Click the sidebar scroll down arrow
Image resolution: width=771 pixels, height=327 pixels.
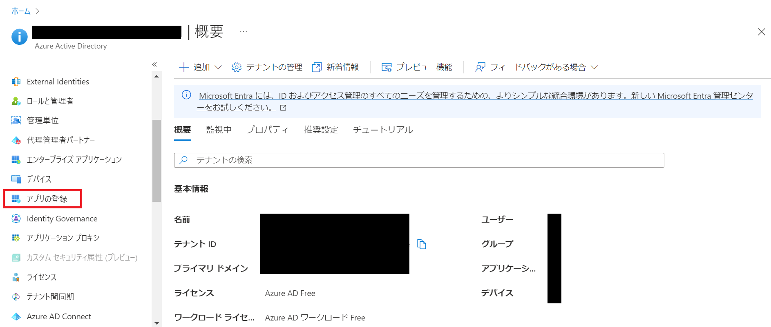[x=156, y=323]
